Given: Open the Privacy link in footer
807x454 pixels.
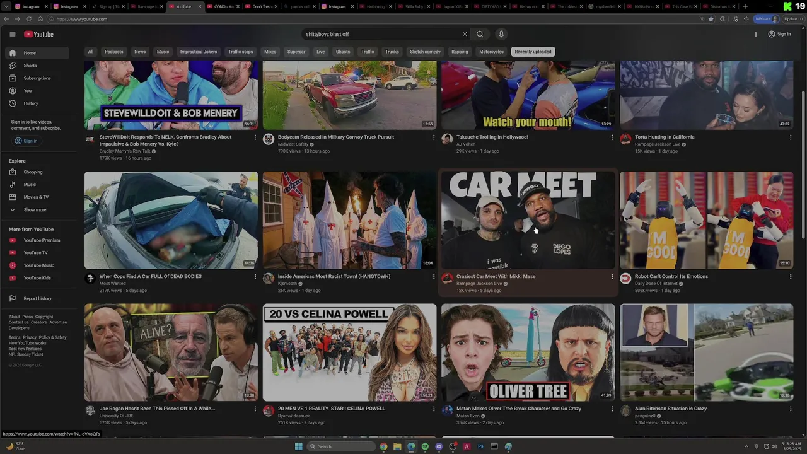Looking at the screenshot, I should pos(30,337).
